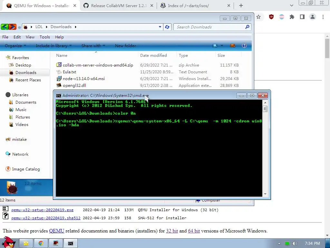Click the volume speaker icon in tray
The width and height of the screenshot is (330, 248).
pos(295,243)
